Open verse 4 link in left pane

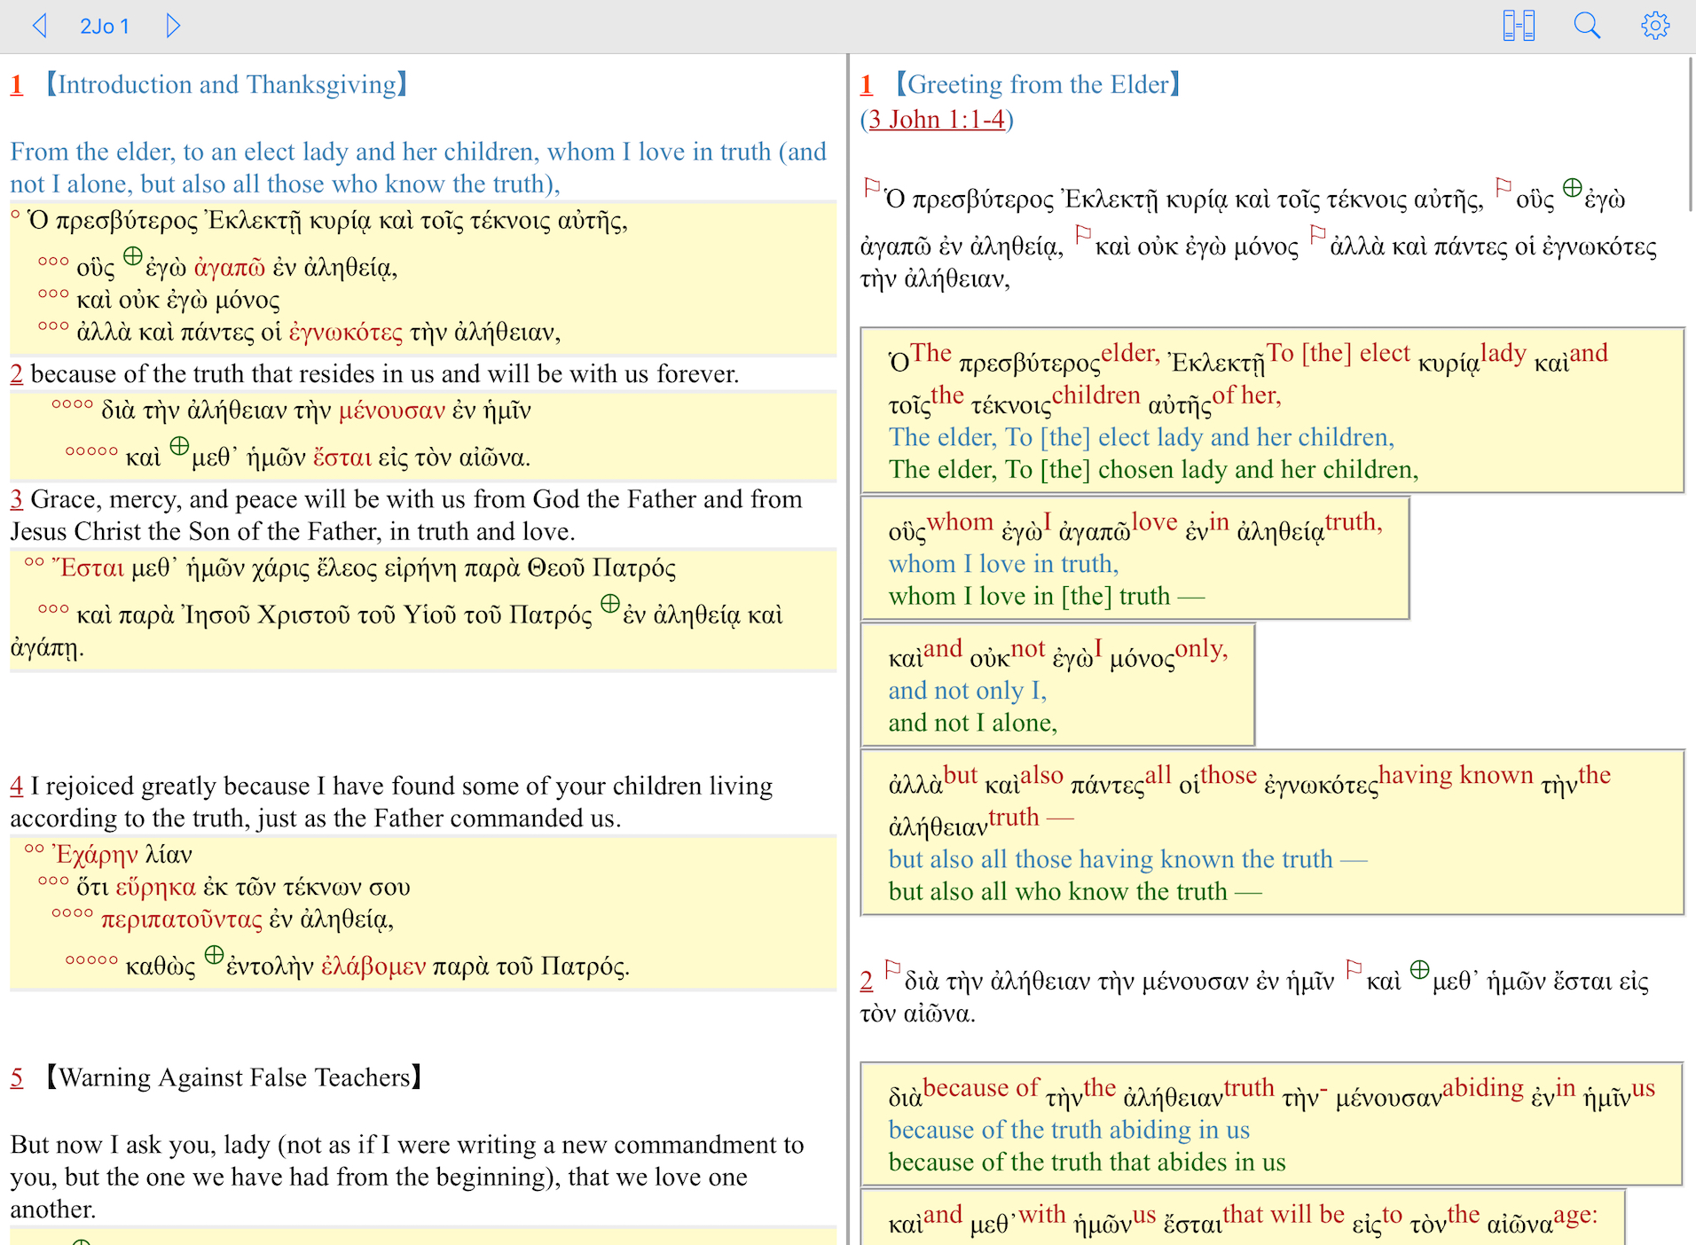(x=17, y=786)
